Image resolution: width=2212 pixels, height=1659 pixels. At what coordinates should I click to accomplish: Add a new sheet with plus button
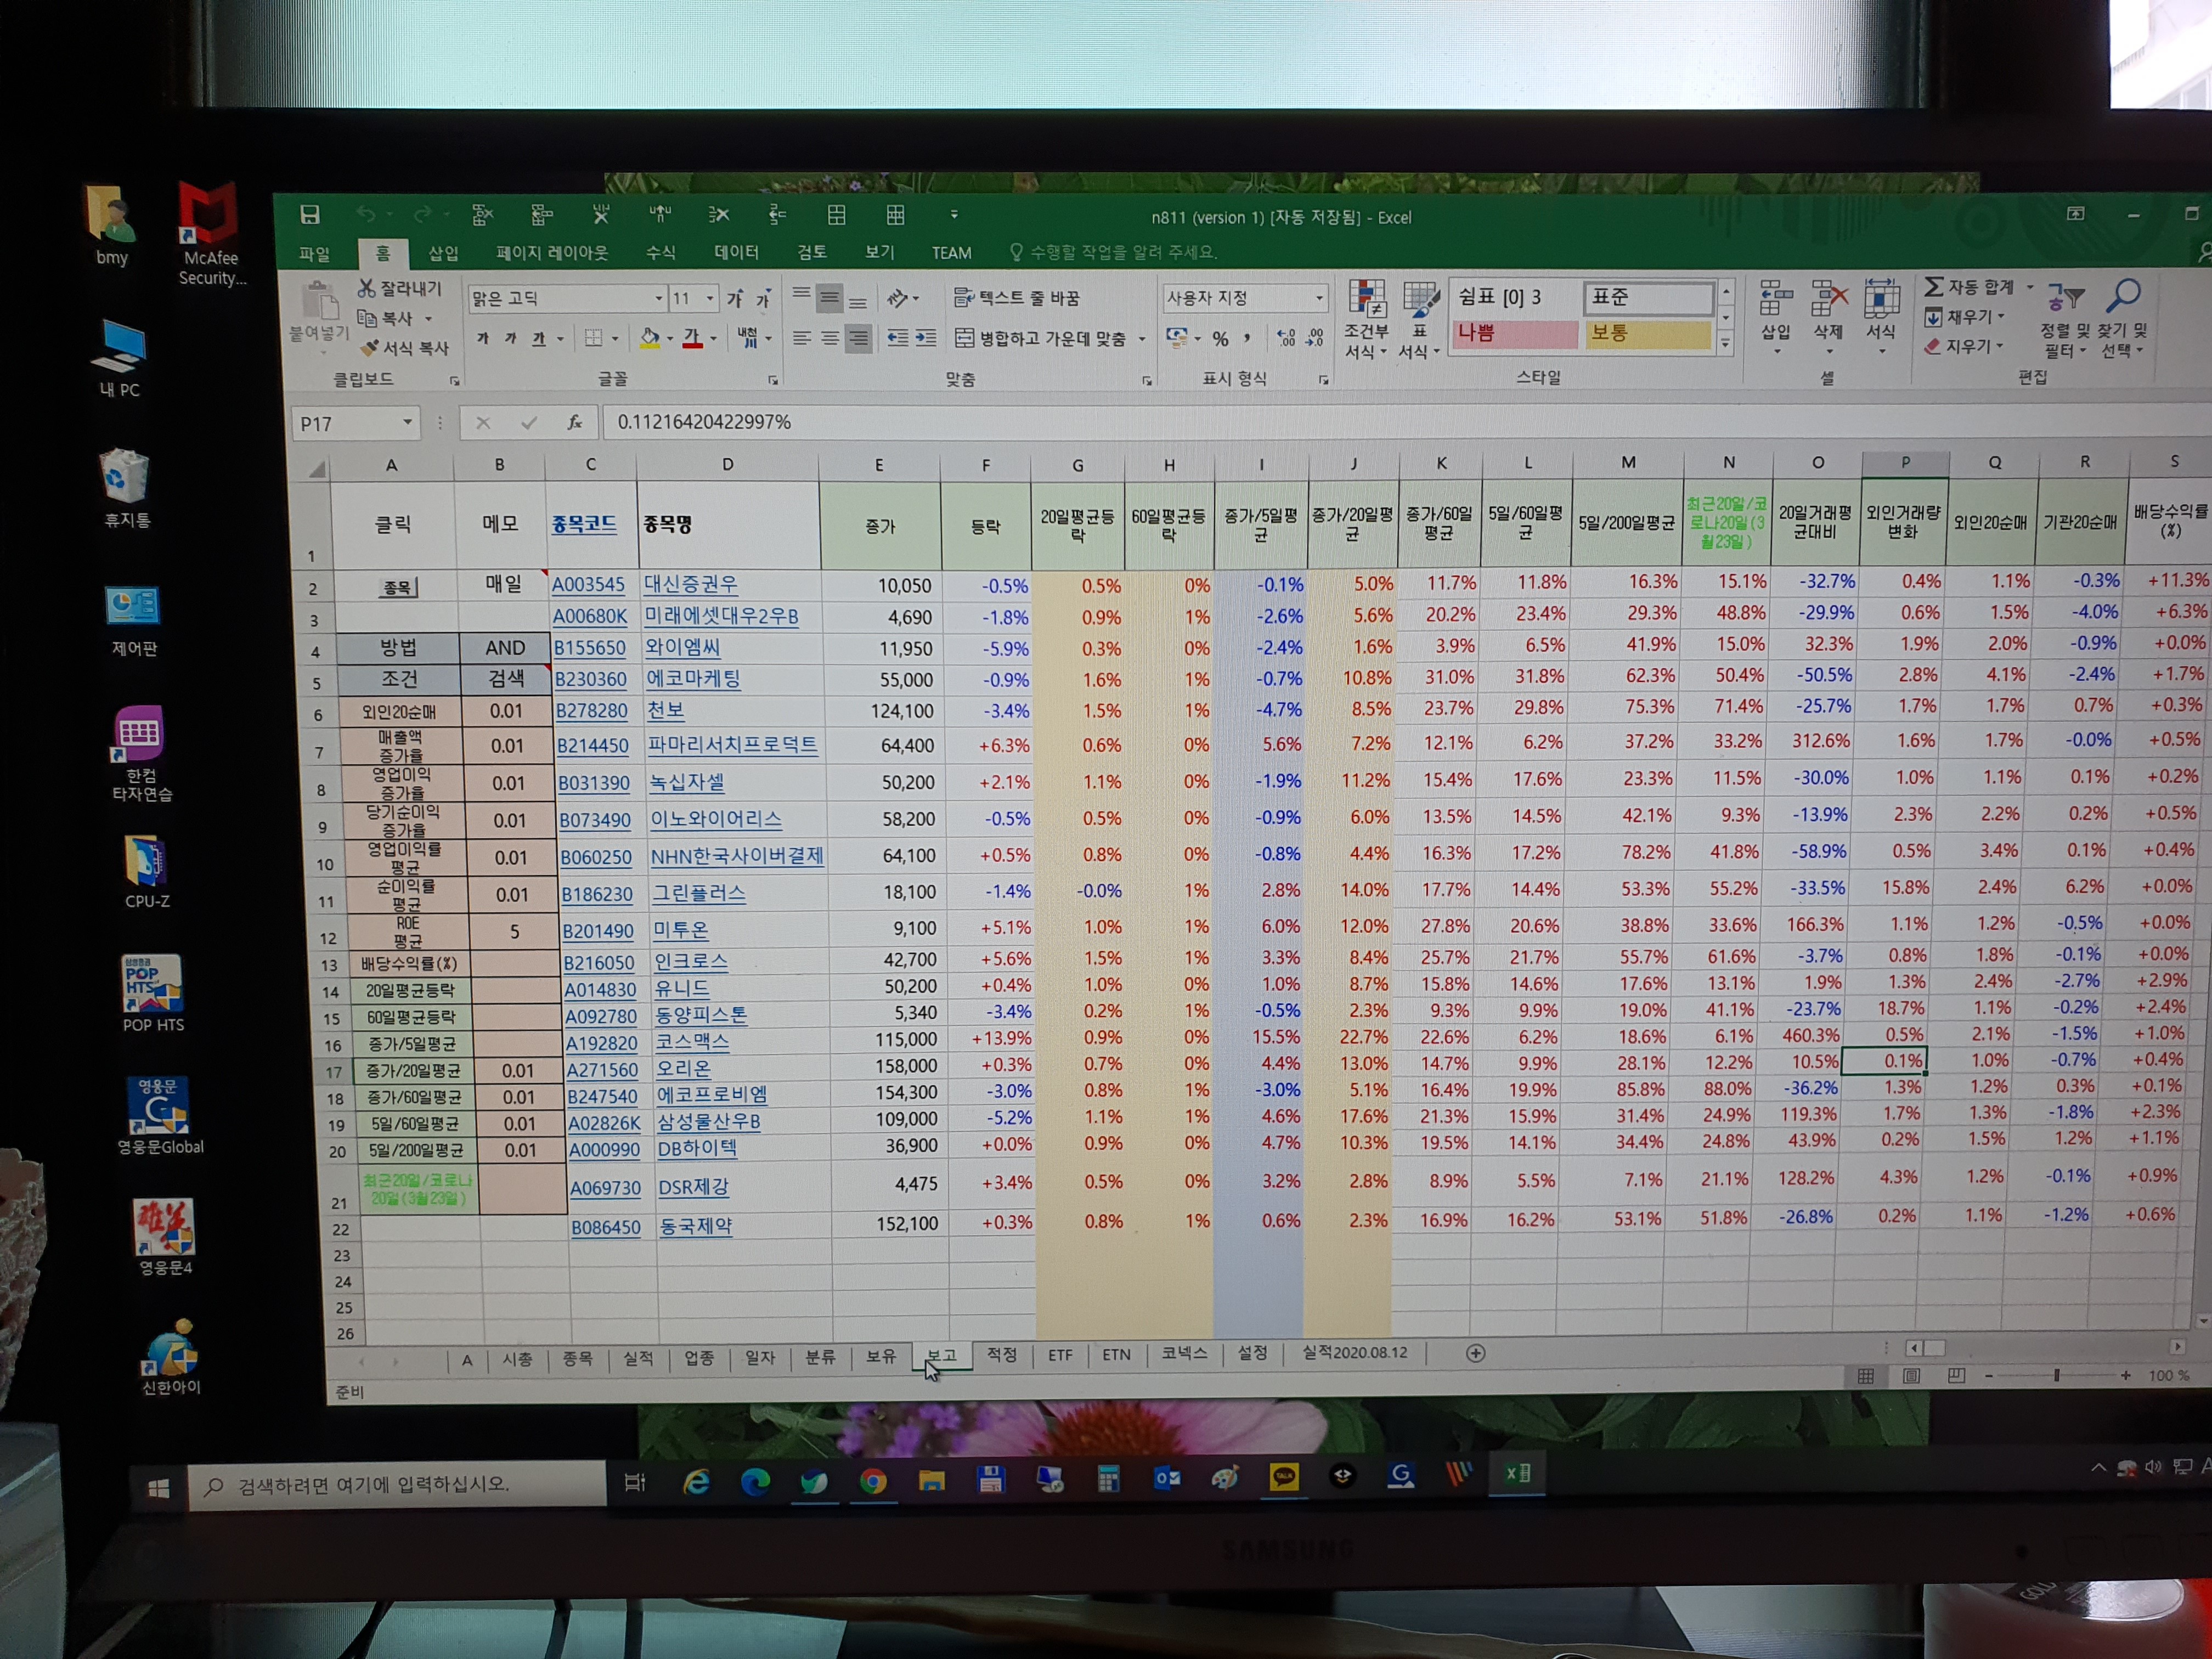[x=1475, y=1353]
